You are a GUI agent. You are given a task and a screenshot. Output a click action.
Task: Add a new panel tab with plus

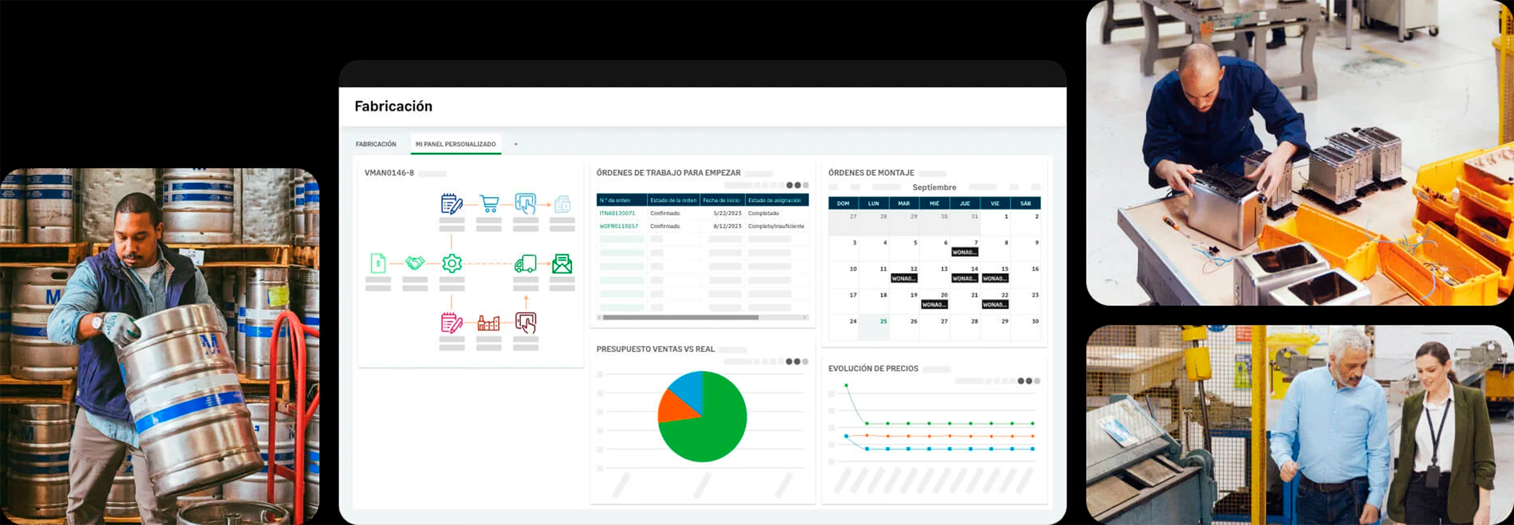(516, 144)
